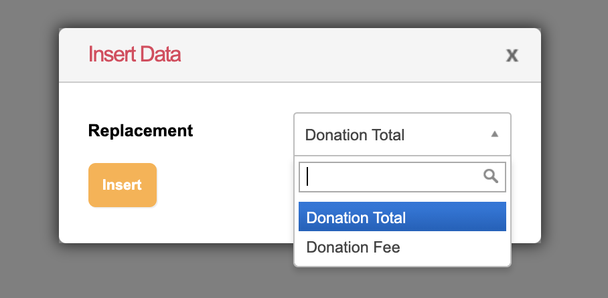The width and height of the screenshot is (608, 298).
Task: Click the Replacement field label
Action: [x=141, y=131]
